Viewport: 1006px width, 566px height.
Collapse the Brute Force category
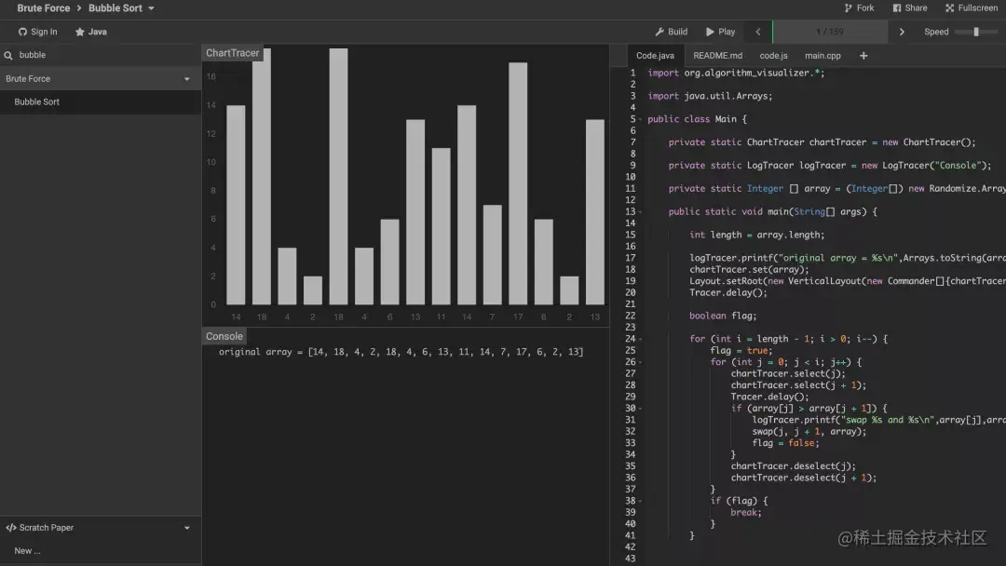[186, 79]
